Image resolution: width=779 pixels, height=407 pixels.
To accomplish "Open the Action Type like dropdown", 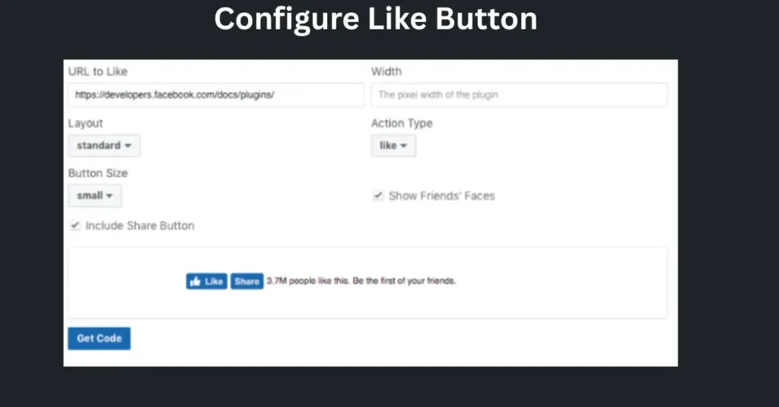I will tap(393, 146).
